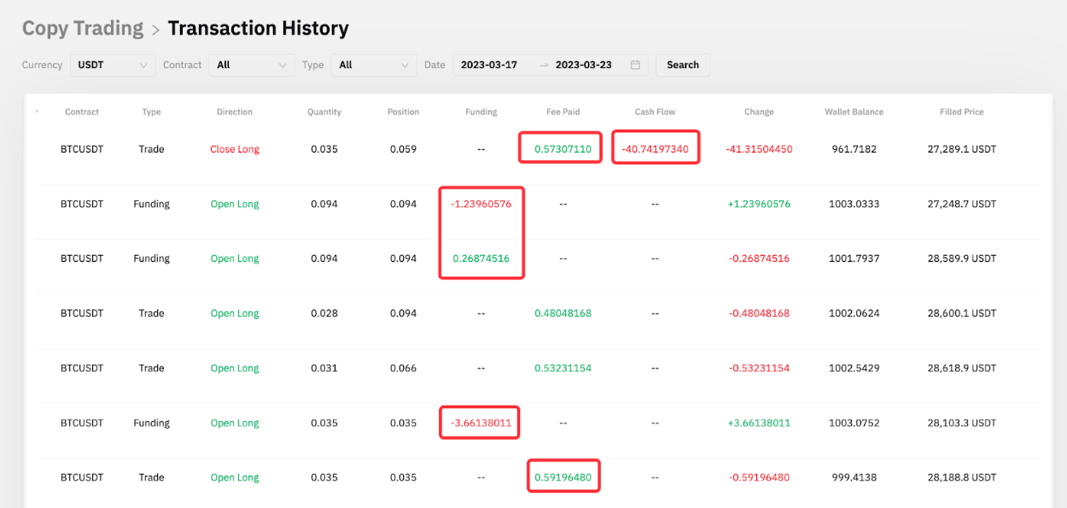Screen dimensions: 1067x508
Task: Click fee paid value 0.59196480
Action: click(x=563, y=477)
